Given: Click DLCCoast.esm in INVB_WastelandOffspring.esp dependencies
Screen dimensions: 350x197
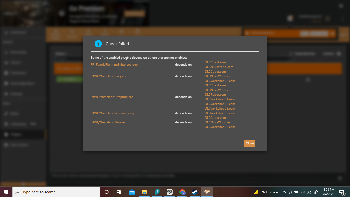Looking at the screenshot, I should (x=215, y=85).
